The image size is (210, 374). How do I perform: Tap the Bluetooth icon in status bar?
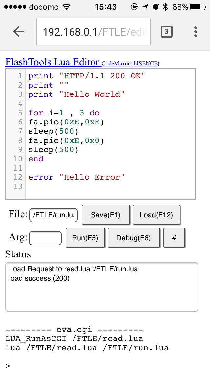(x=165, y=7)
